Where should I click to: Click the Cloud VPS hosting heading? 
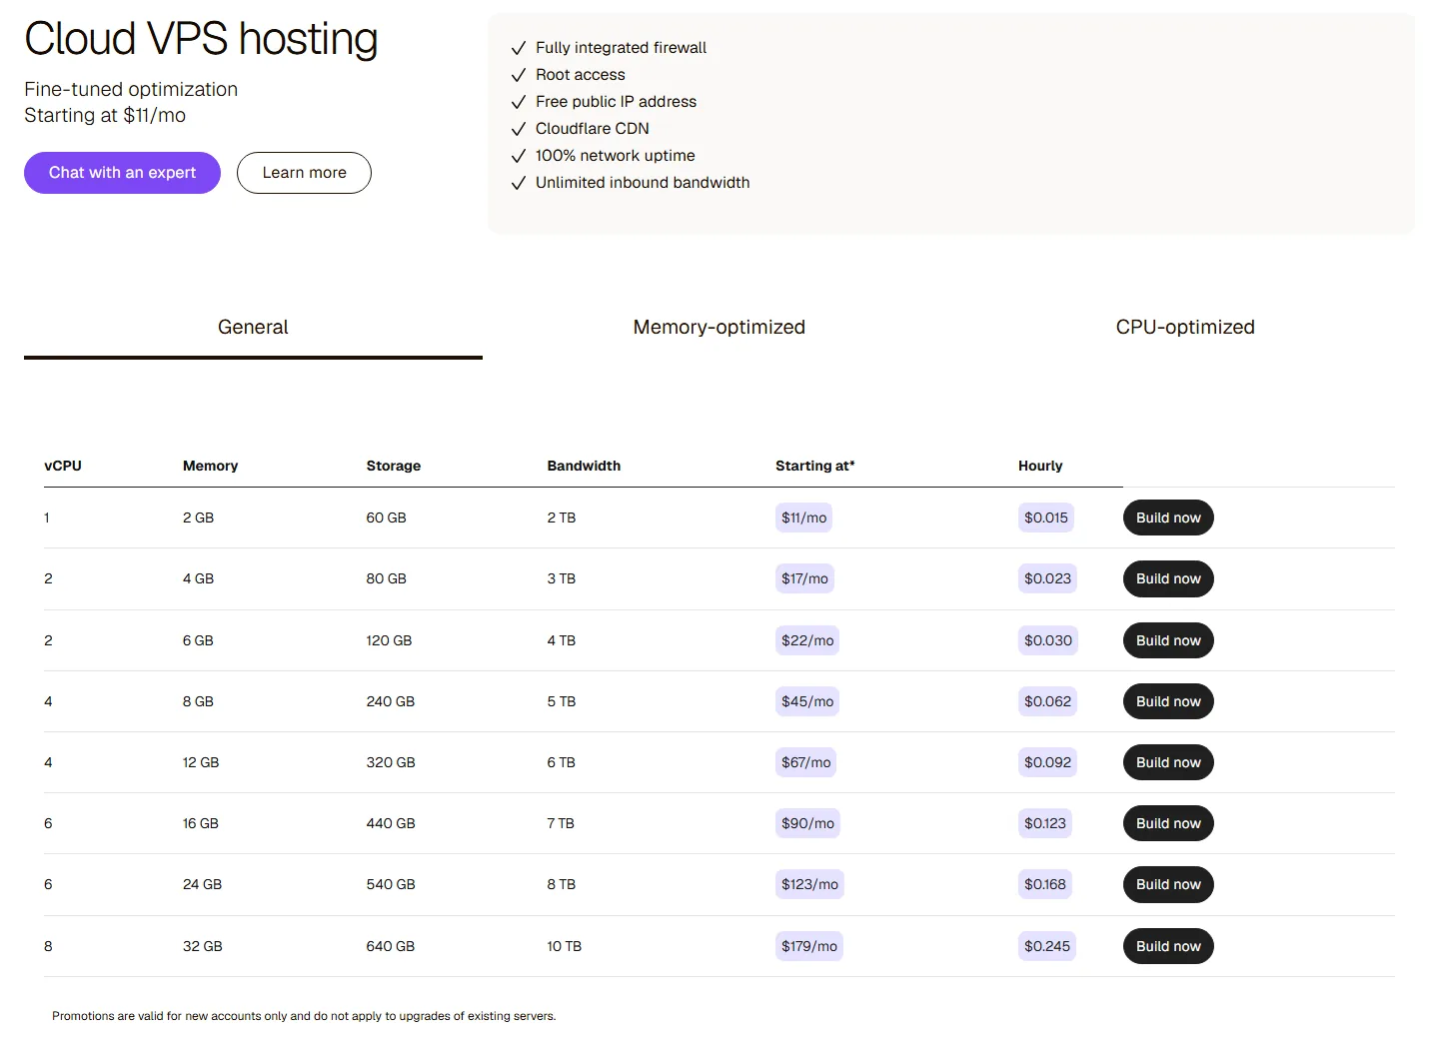coord(201,39)
